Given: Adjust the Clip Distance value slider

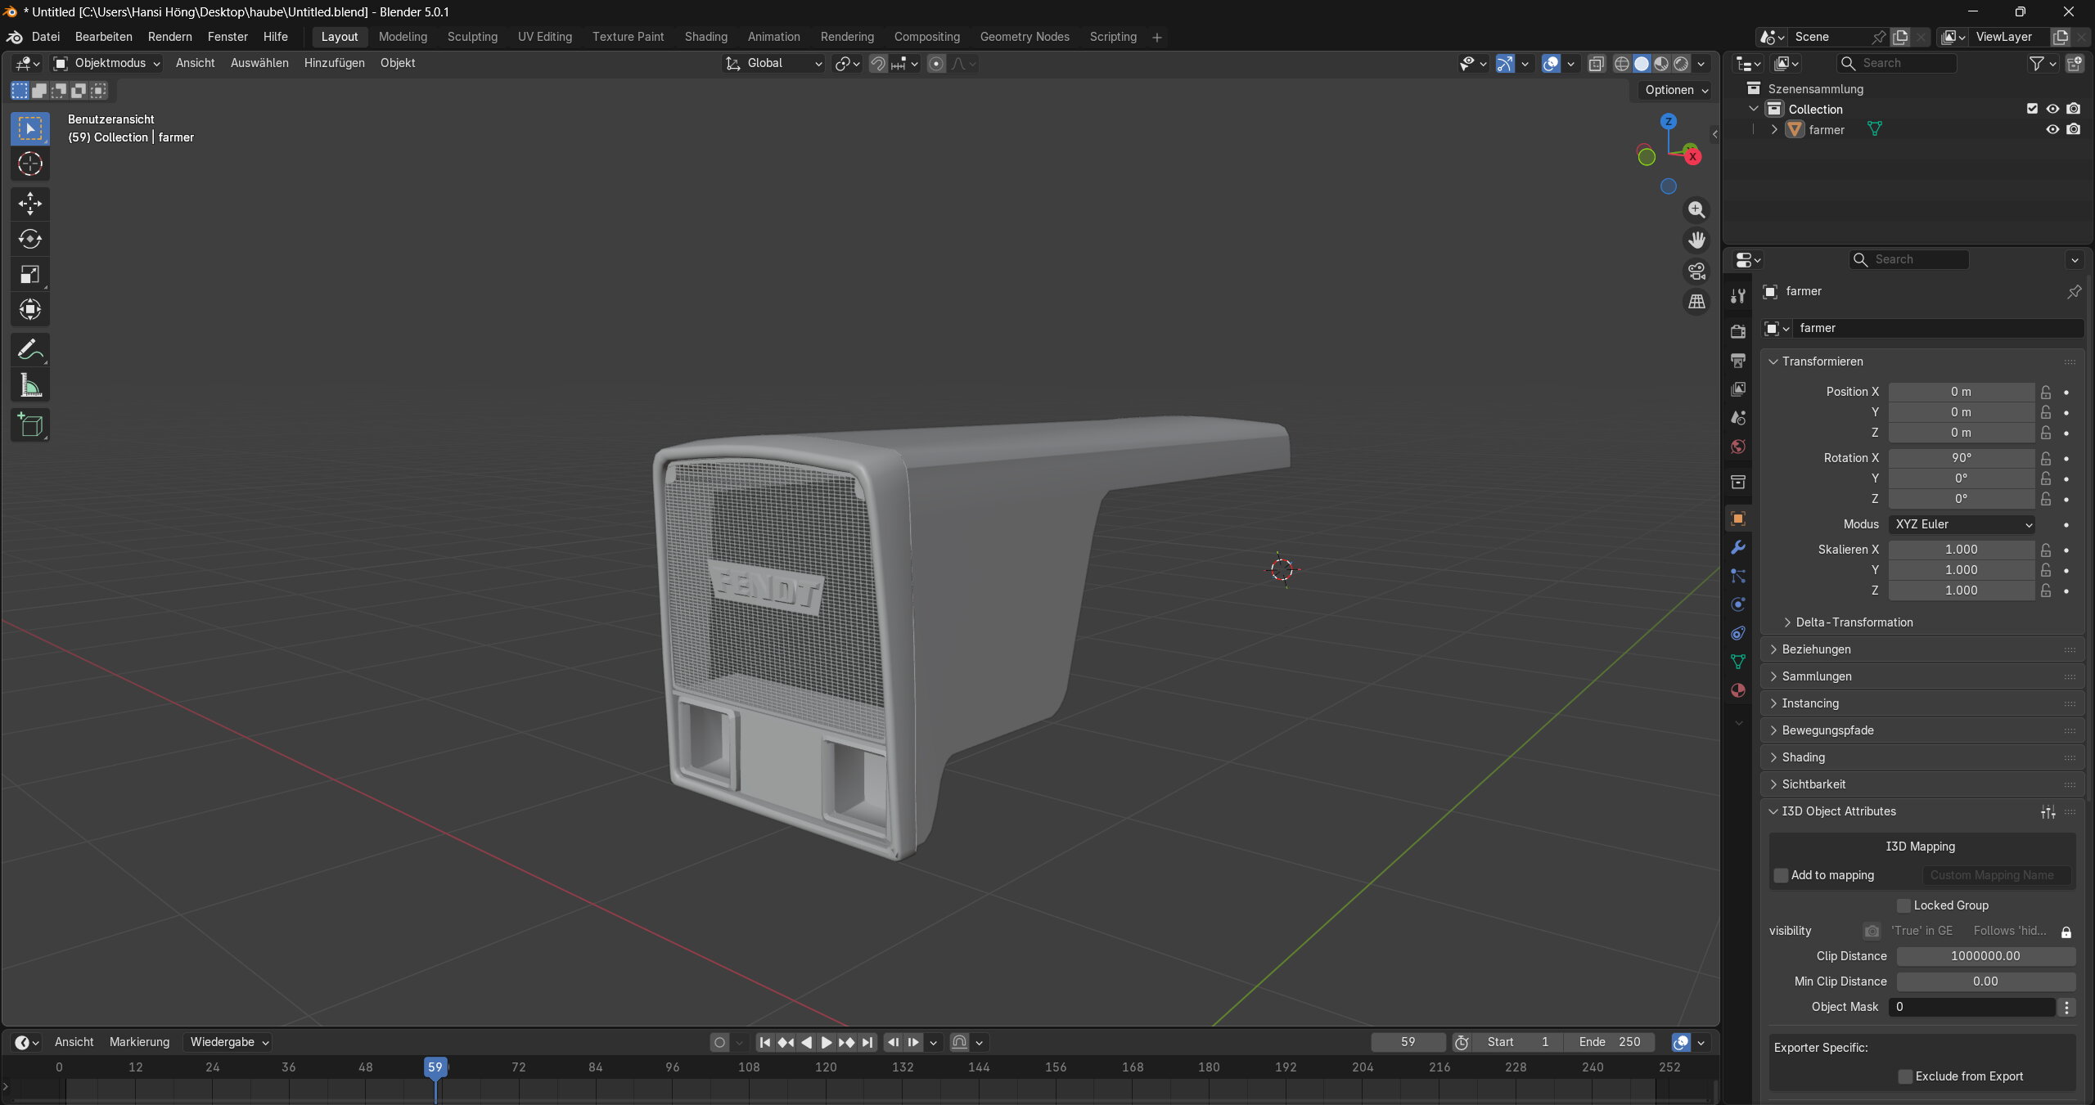Looking at the screenshot, I should 1985,956.
